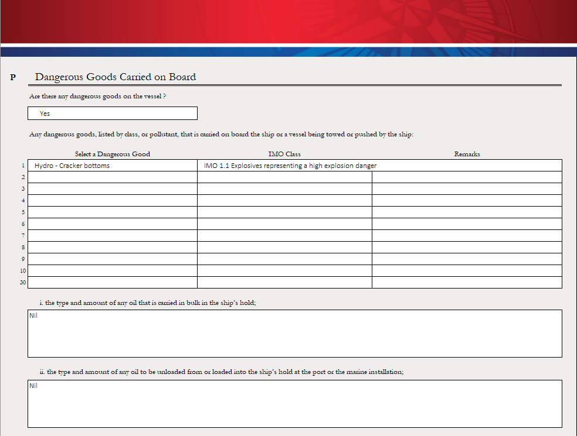Open row 3 IMO Class cell
Viewport: 577px width, 436px height.
(x=284, y=189)
